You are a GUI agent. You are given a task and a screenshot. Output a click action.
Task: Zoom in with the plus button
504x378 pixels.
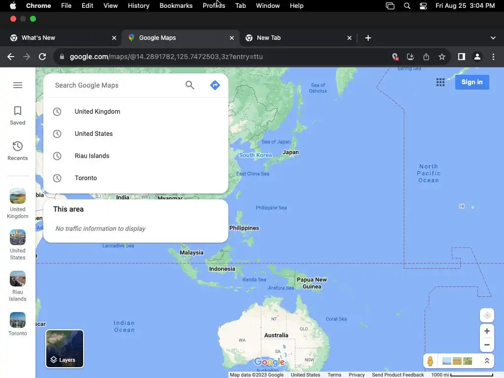(x=487, y=331)
